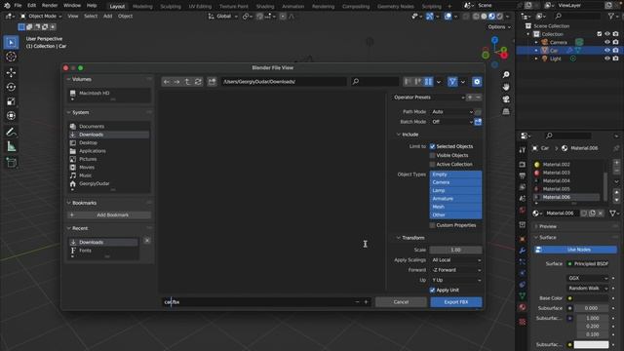This screenshot has height=351, width=624.
Task: Click the Cancel button
Action: pyautogui.click(x=401, y=302)
